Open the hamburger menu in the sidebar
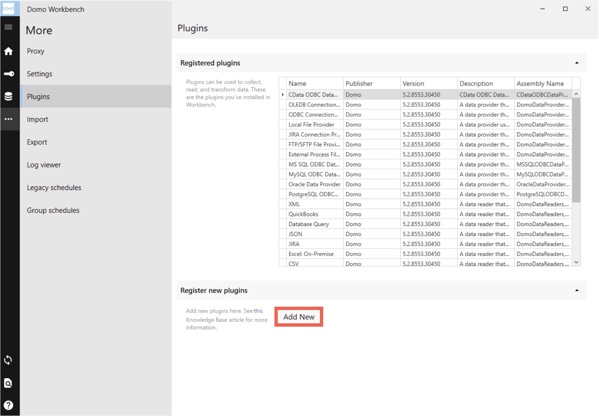Viewport: 599px width, 416px height. point(8,27)
